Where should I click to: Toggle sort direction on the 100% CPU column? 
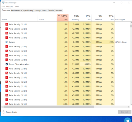[63, 18]
